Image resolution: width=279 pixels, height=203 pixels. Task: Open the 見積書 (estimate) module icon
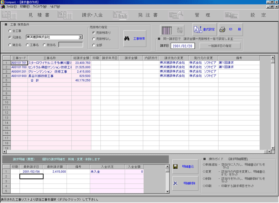pos(9,15)
